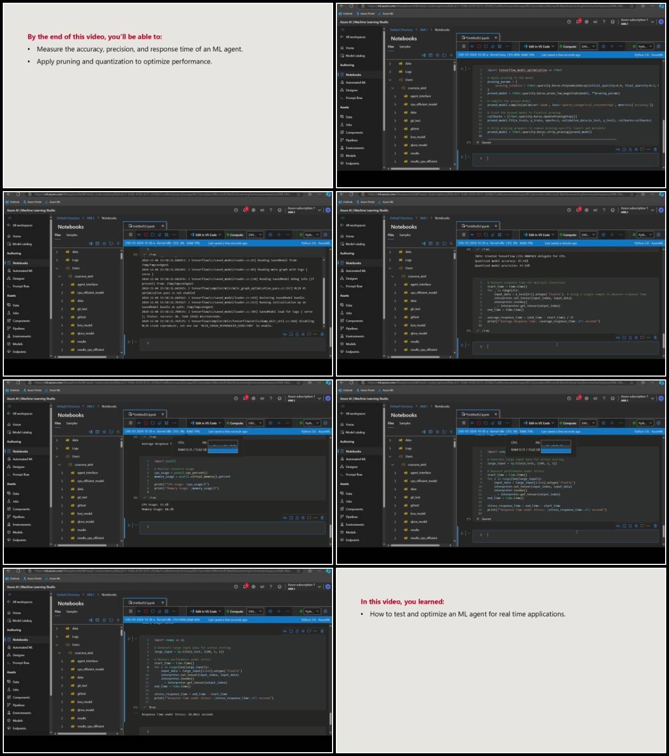Click the 'Apply pruning and quantization' bullet text
Screen dimensions: 669x756
click(124, 62)
